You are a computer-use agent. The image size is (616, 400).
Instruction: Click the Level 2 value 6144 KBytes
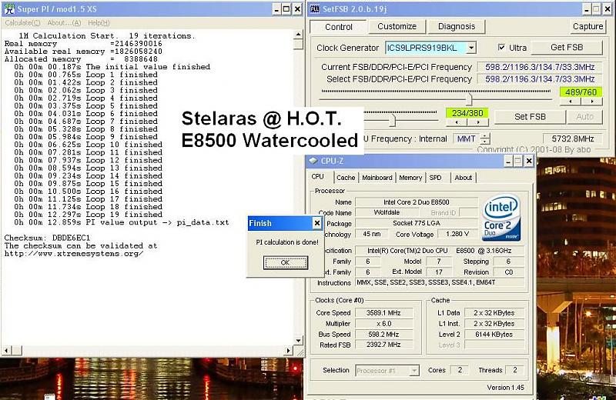click(x=494, y=334)
